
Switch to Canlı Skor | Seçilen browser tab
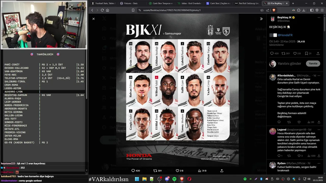pos(218,3)
